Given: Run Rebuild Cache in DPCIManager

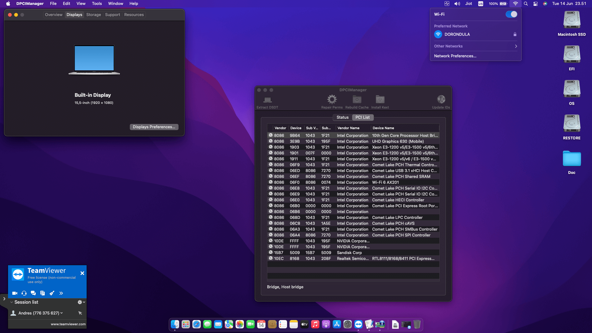Looking at the screenshot, I should (x=357, y=102).
